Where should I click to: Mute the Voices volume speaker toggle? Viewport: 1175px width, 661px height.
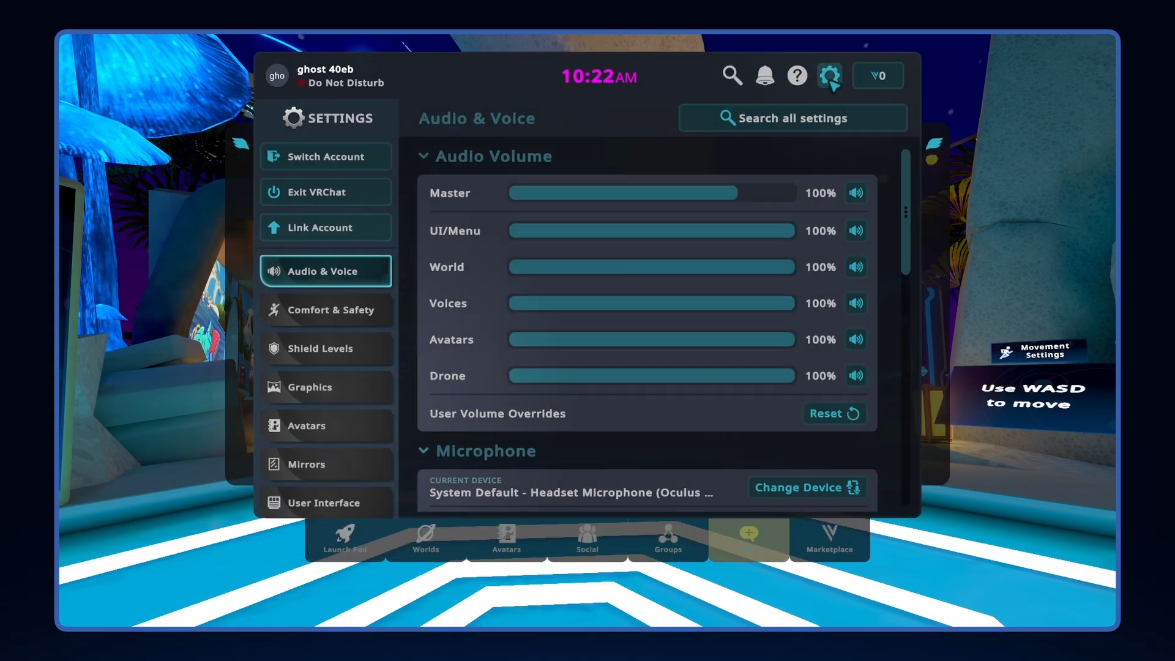point(856,303)
